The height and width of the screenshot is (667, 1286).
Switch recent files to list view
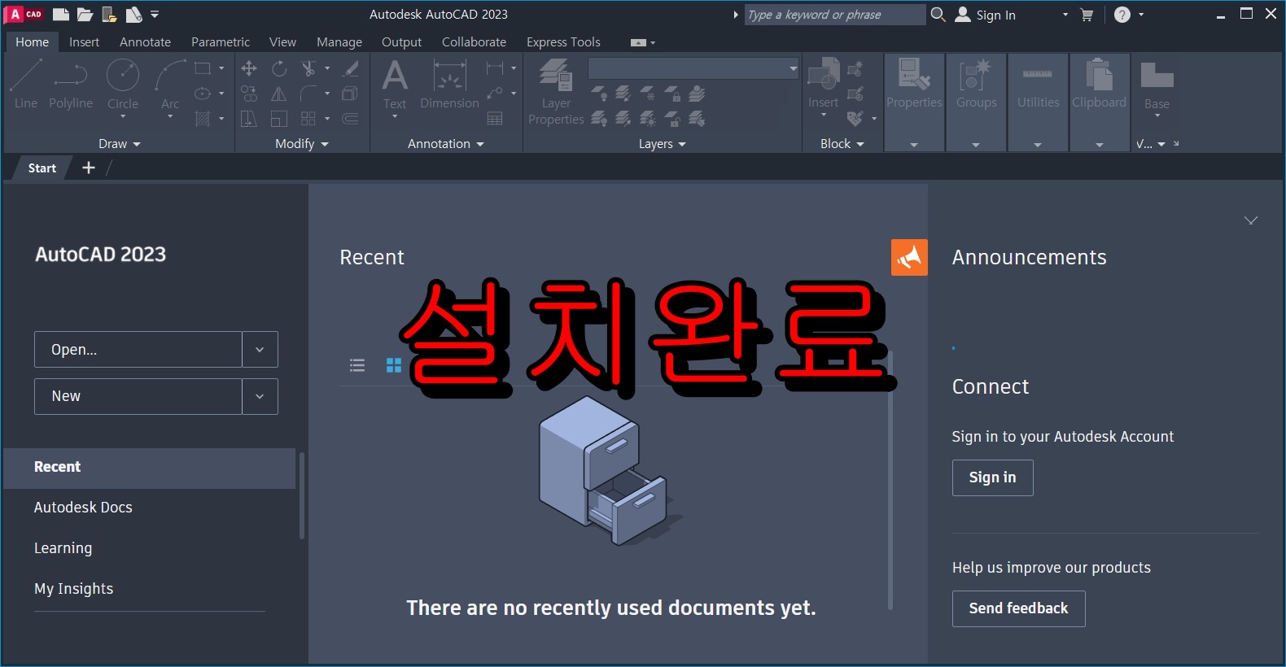pos(357,365)
